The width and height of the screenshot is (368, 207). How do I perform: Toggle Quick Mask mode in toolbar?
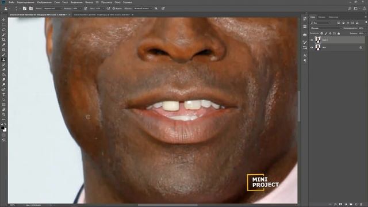[x=3, y=135]
